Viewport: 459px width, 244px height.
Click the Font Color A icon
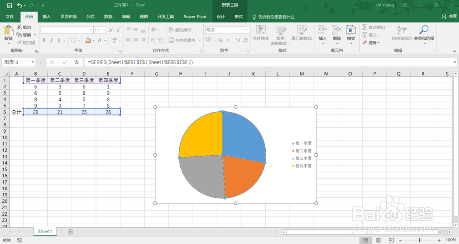[x=100, y=40]
